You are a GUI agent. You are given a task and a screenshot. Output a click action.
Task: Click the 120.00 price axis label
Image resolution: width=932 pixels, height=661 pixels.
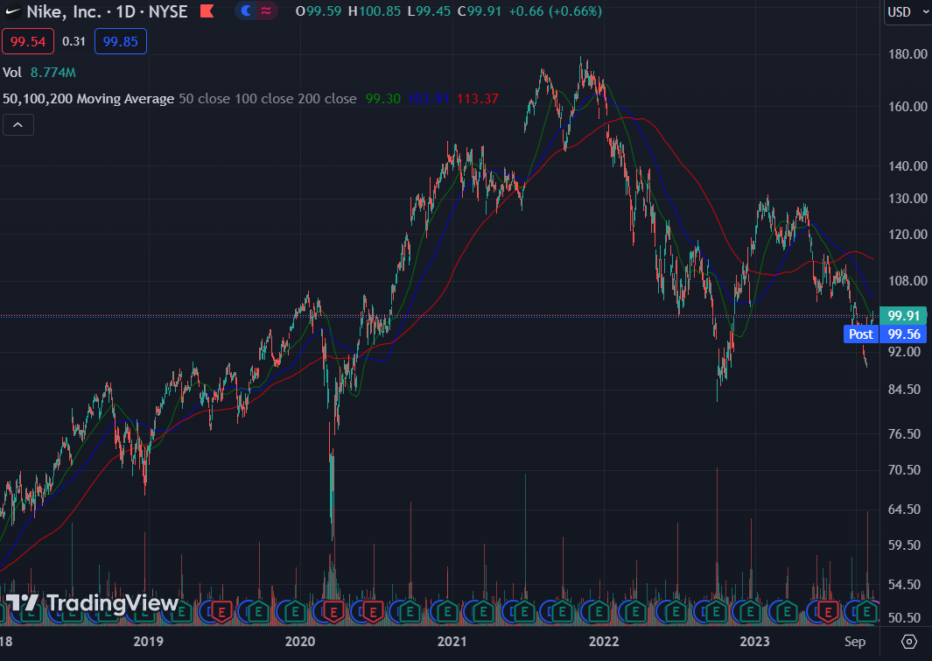point(907,235)
